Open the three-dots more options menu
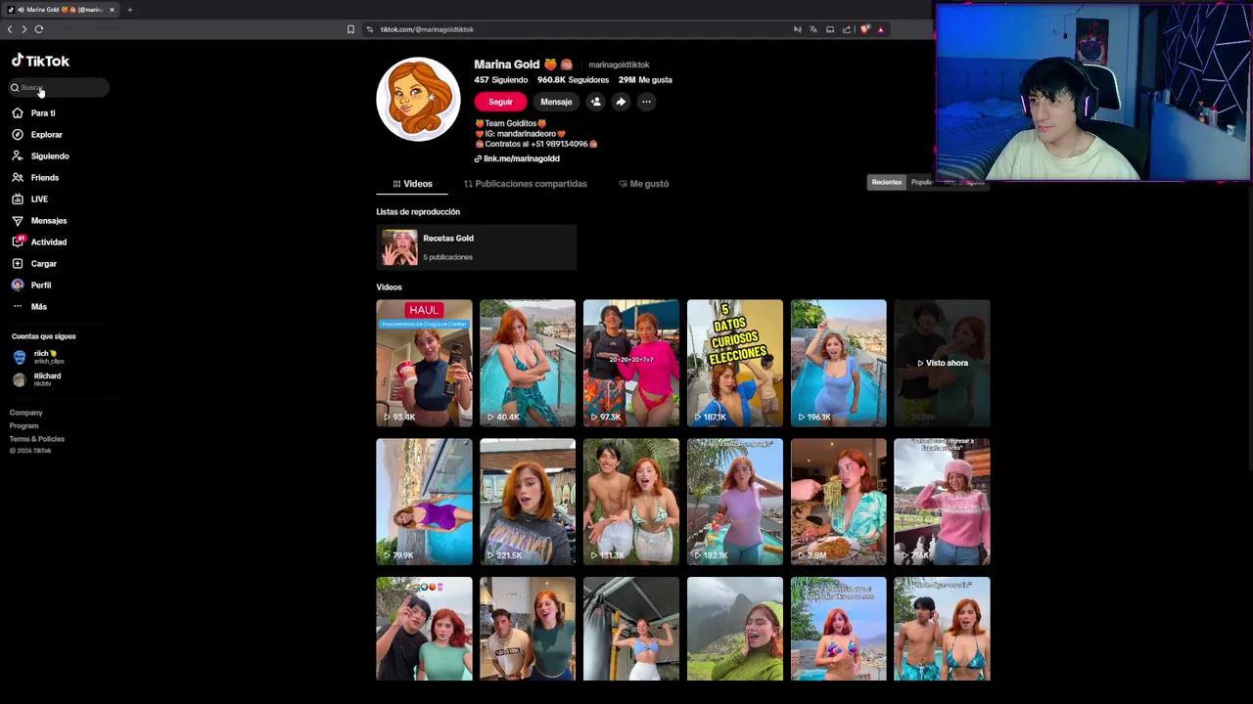 [646, 102]
